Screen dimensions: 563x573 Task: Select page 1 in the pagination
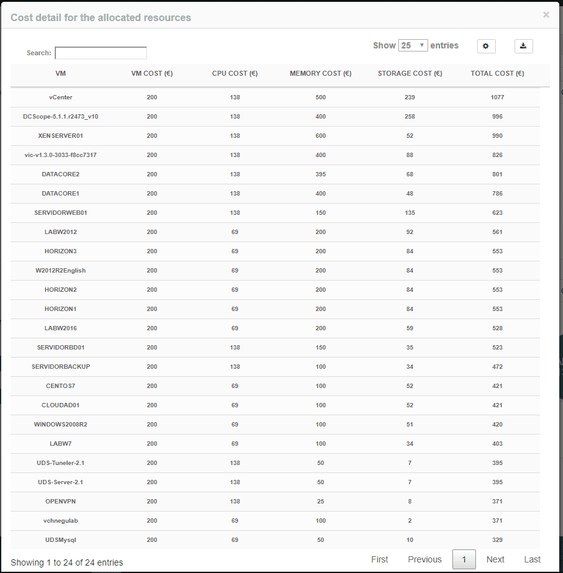pyautogui.click(x=464, y=559)
